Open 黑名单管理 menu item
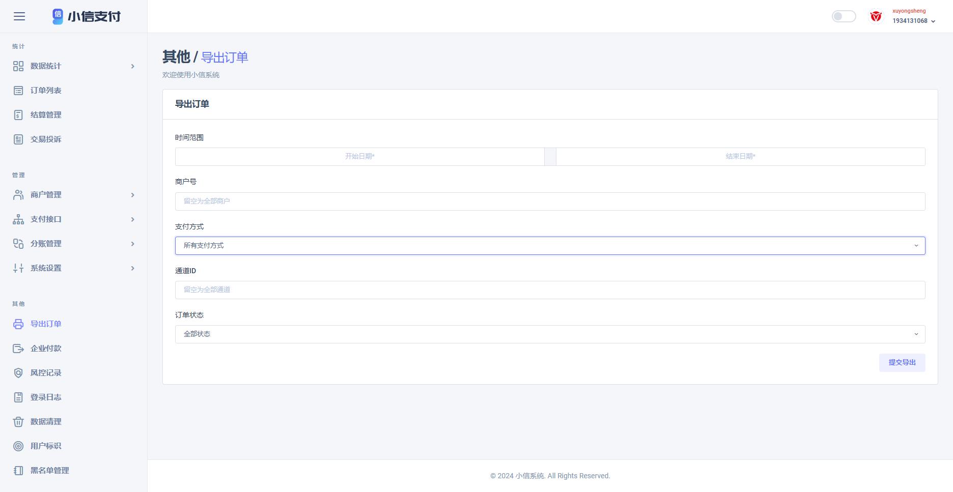Image resolution: width=953 pixels, height=492 pixels. [x=49, y=471]
